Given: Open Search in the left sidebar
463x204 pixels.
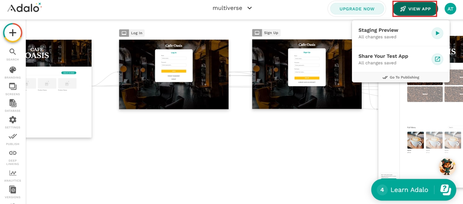Looking at the screenshot, I should [x=13, y=55].
